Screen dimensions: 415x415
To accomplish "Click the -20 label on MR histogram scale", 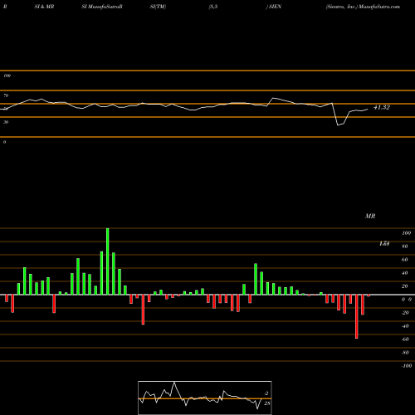I will point(405,313).
